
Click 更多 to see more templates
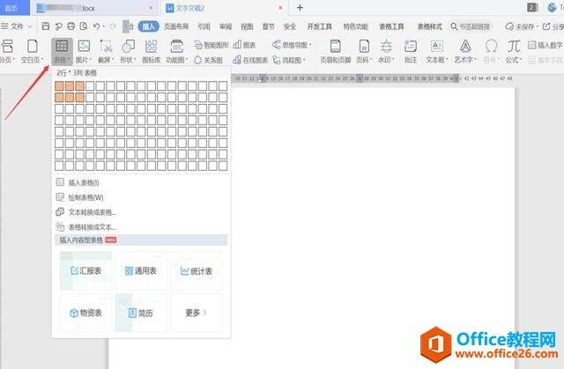coord(196,312)
